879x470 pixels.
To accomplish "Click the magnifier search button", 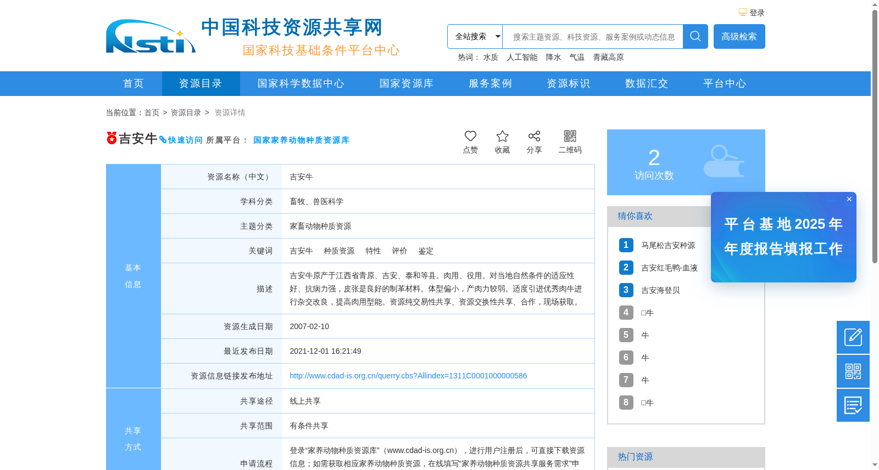I will (x=696, y=36).
